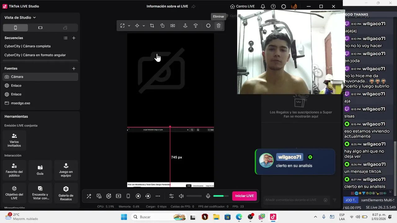Move the layer up one level

pyautogui.click(x=185, y=26)
